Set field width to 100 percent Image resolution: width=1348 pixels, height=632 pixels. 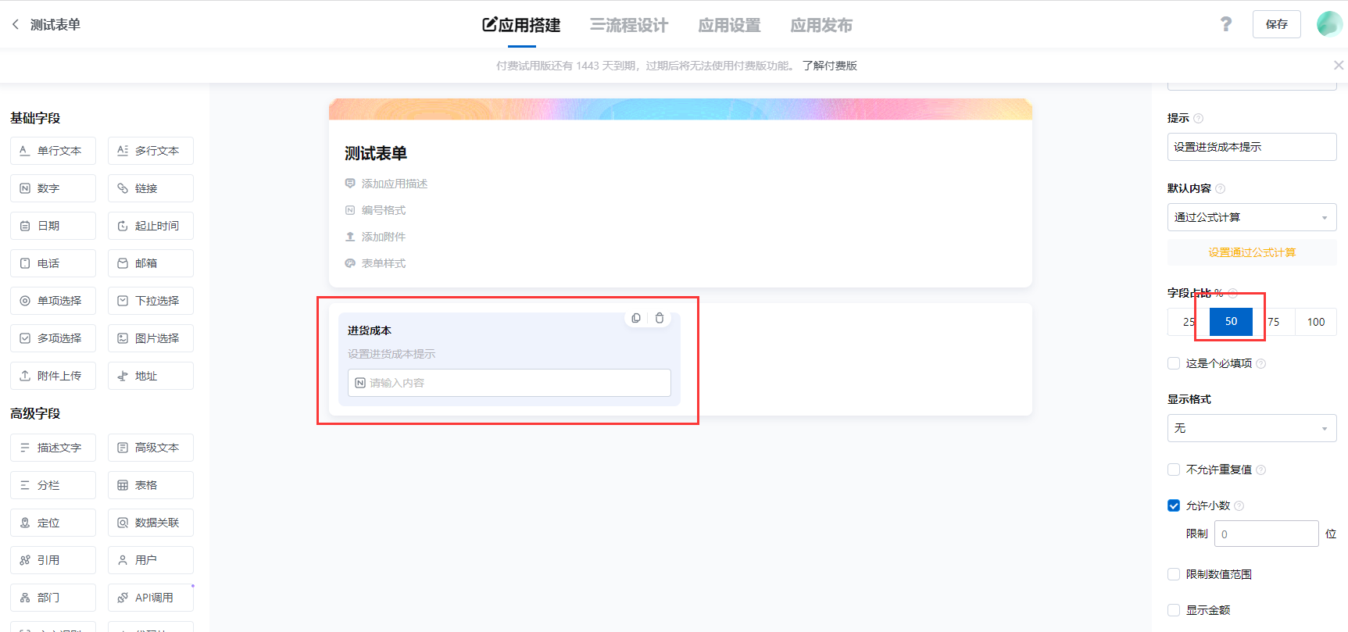click(x=1315, y=322)
